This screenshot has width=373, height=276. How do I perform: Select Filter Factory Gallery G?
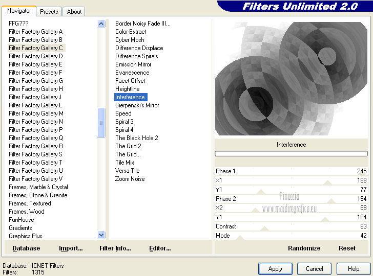point(36,81)
